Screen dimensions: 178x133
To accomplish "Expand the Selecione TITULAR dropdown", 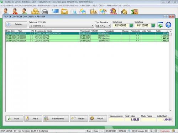I will click(x=93, y=26).
